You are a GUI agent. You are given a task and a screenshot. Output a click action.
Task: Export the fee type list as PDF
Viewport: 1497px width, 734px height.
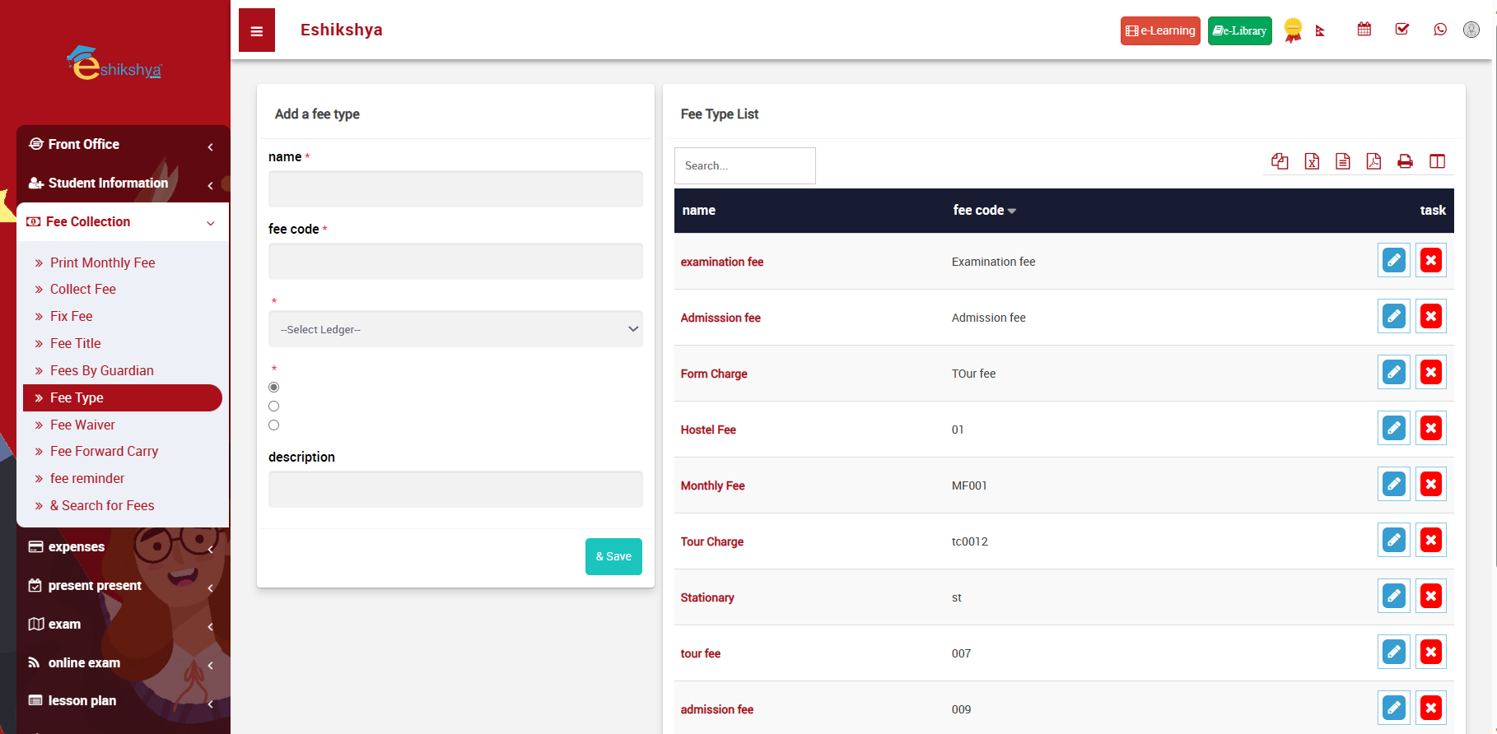click(1373, 161)
